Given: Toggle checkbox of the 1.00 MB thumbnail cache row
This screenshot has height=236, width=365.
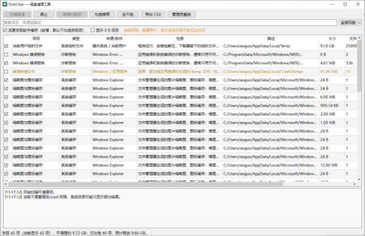Looking at the screenshot, I should click(6, 123).
